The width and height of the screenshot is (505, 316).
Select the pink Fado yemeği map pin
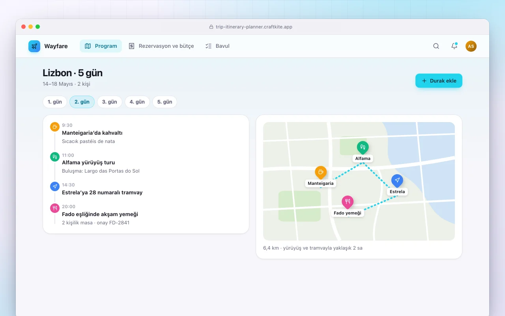coord(348,202)
